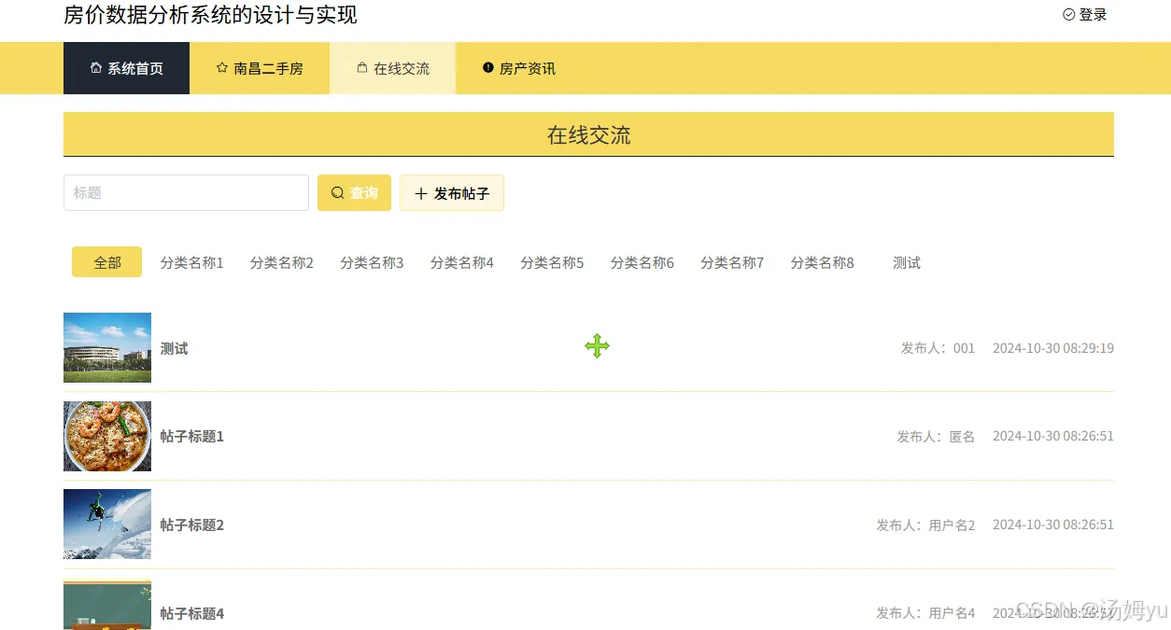The image size is (1171, 630).
Task: Focus the 标题 search input field
Action: (x=186, y=193)
